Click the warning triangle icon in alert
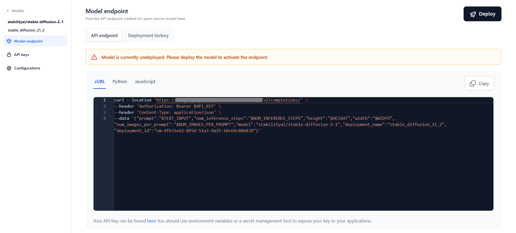This screenshot has height=233, width=516. point(94,57)
